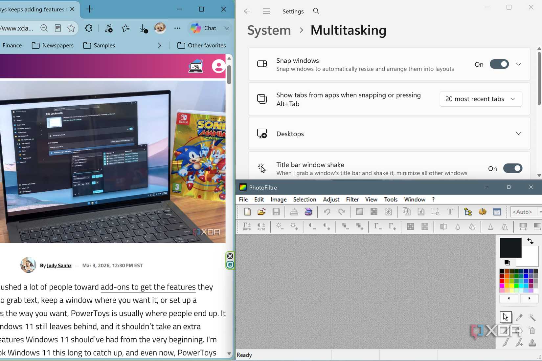Open the image explorer icon in PhotoFiltre
The image size is (542, 361).
[468, 212]
